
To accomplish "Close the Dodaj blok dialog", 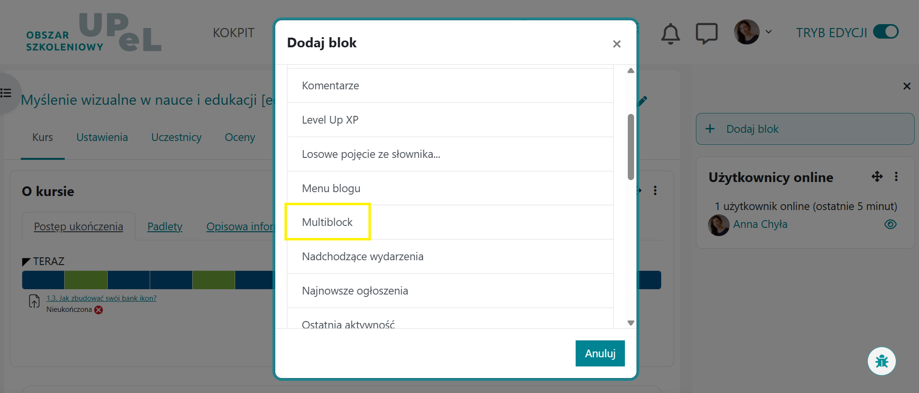I will 617,44.
